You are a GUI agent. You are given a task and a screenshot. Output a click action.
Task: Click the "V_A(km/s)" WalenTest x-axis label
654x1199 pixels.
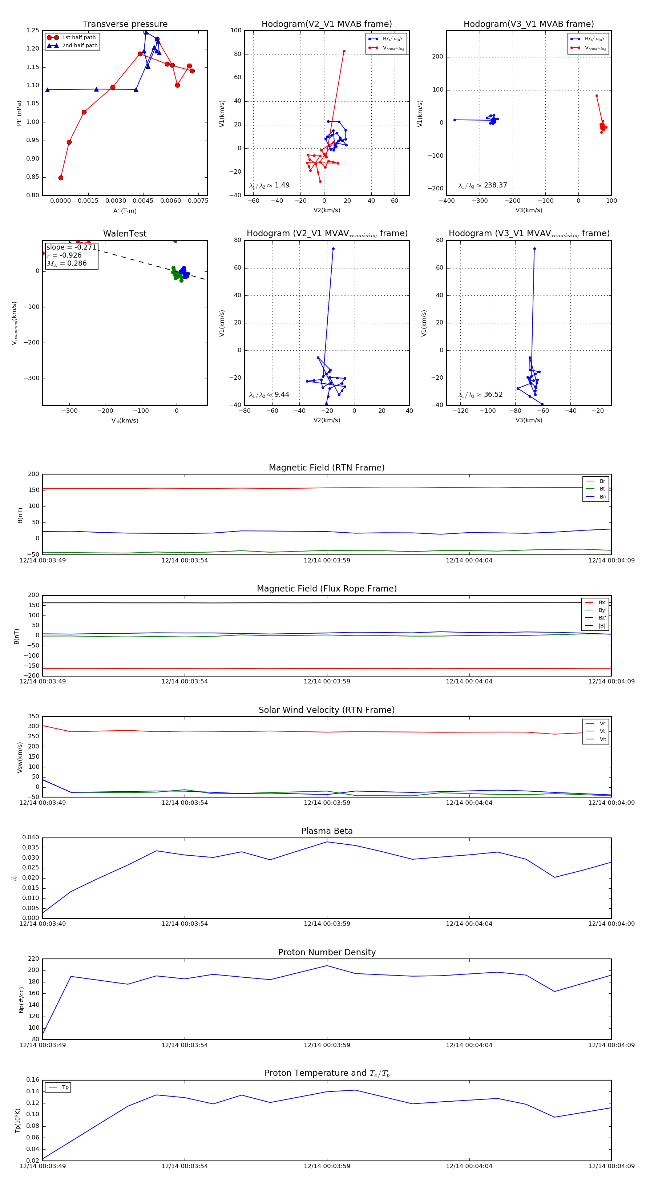pos(125,421)
